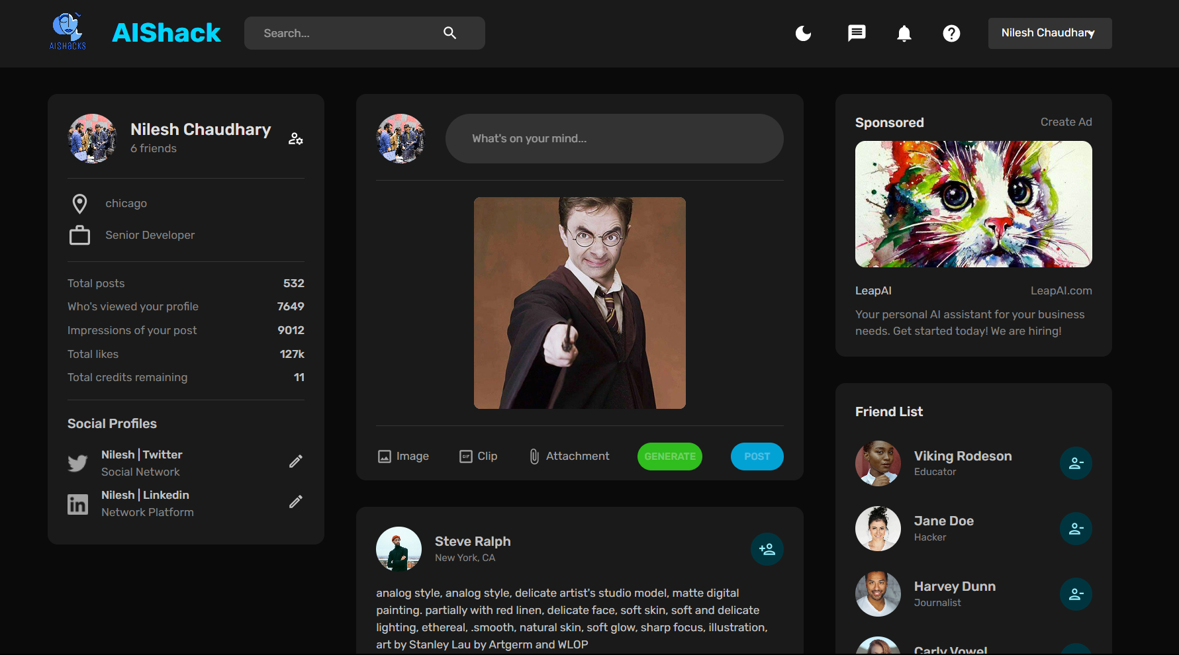Edit the Nilesh Twitter profile with pencil icon
Viewport: 1179px width, 655px height.
[295, 460]
